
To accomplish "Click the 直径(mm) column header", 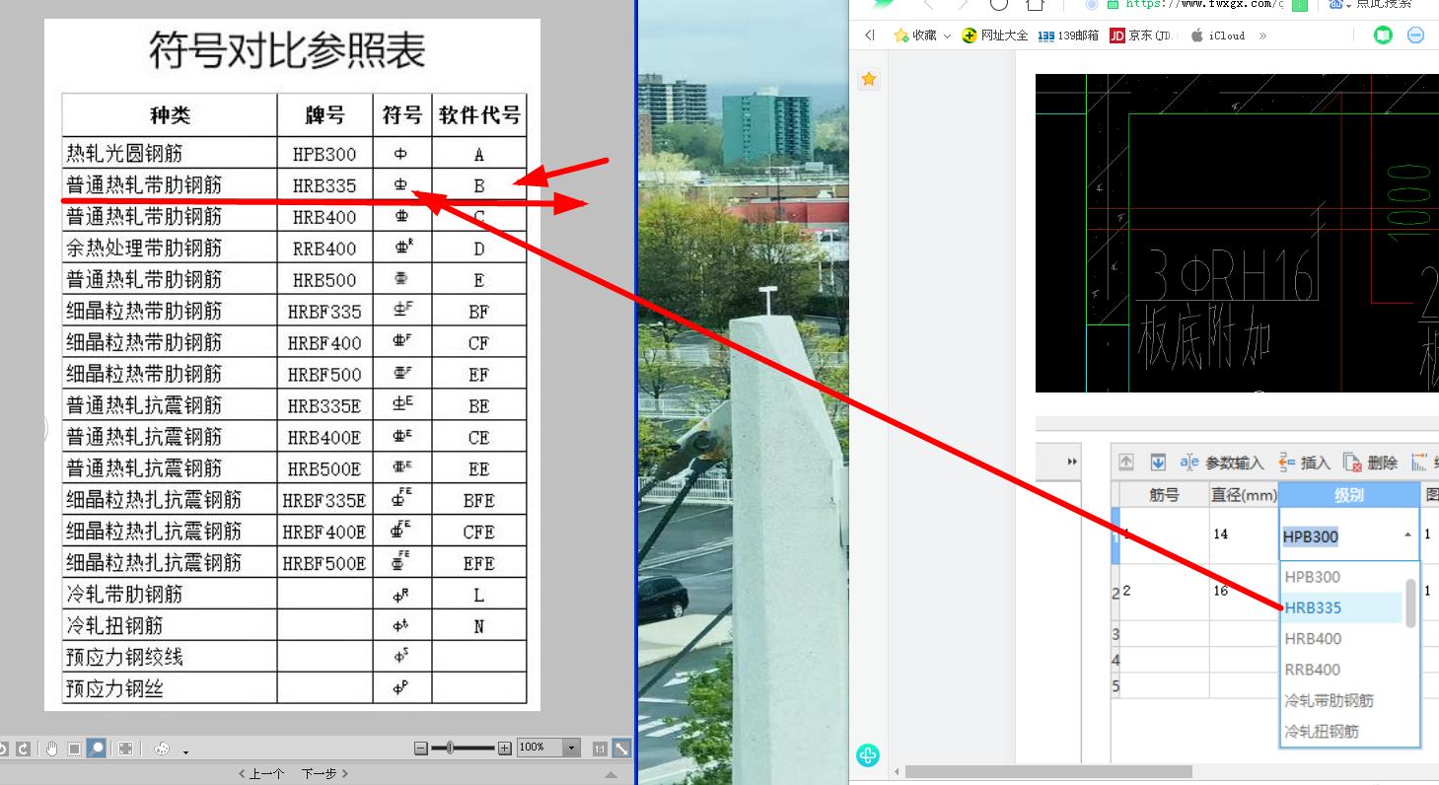I will tap(1244, 495).
